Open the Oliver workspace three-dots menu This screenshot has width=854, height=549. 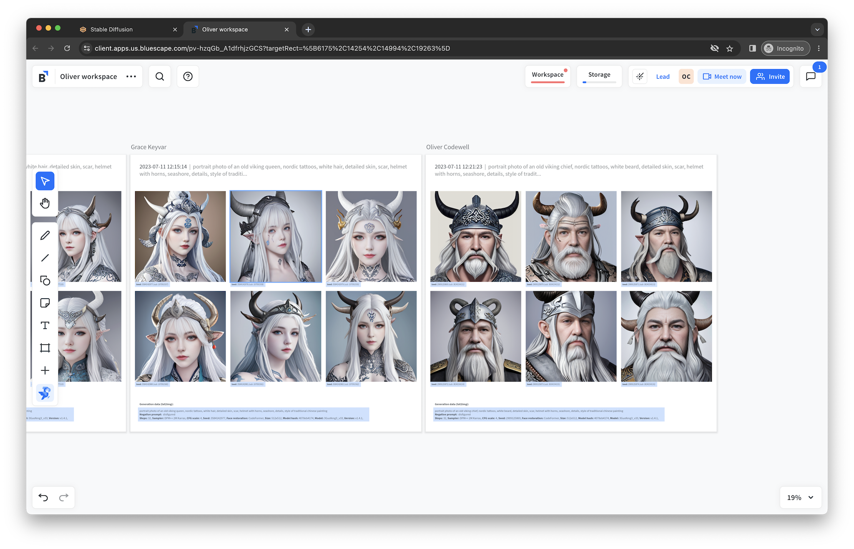pyautogui.click(x=131, y=76)
